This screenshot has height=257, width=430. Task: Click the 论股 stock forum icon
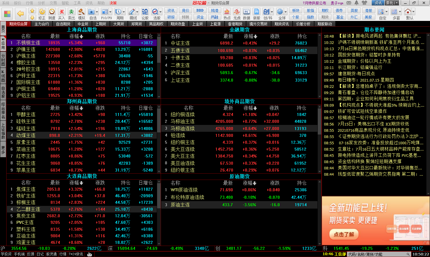point(145,12)
